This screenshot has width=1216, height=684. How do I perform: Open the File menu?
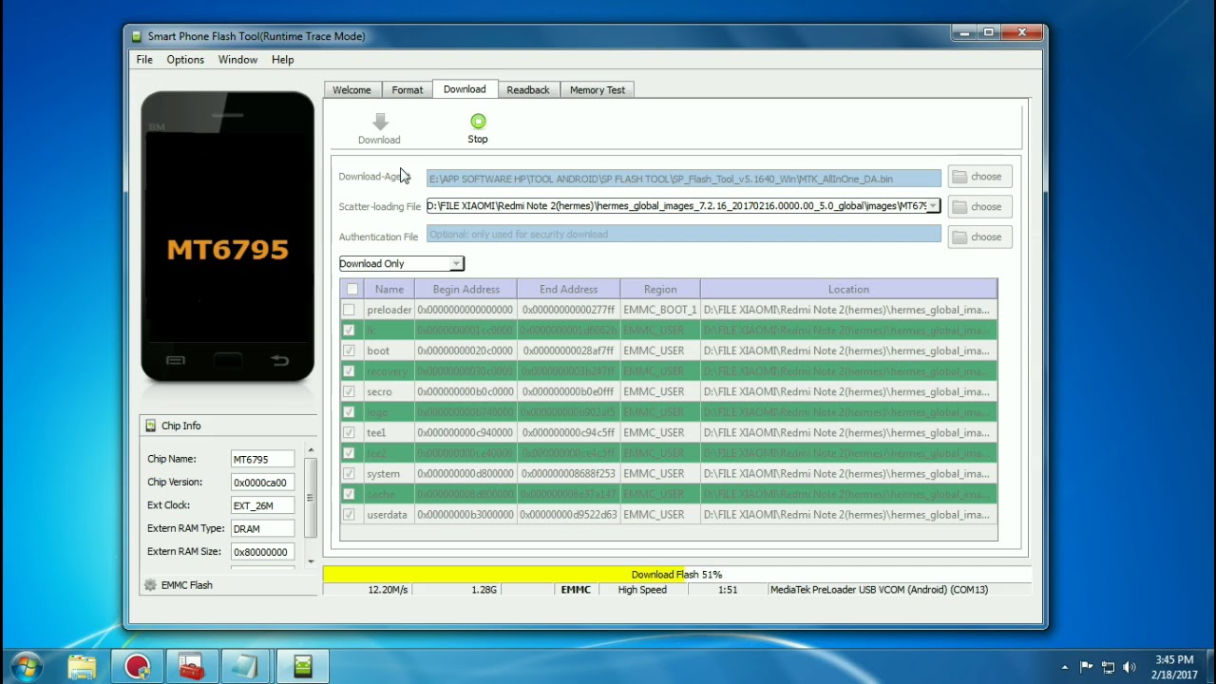[x=144, y=59]
